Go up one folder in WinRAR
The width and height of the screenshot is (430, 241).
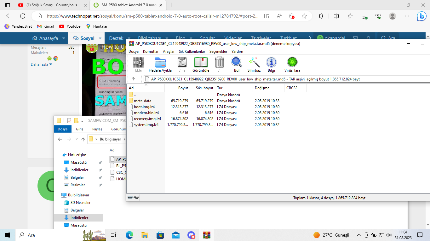133,79
